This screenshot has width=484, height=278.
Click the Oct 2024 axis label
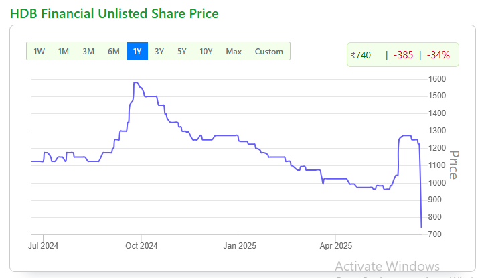coord(141,246)
